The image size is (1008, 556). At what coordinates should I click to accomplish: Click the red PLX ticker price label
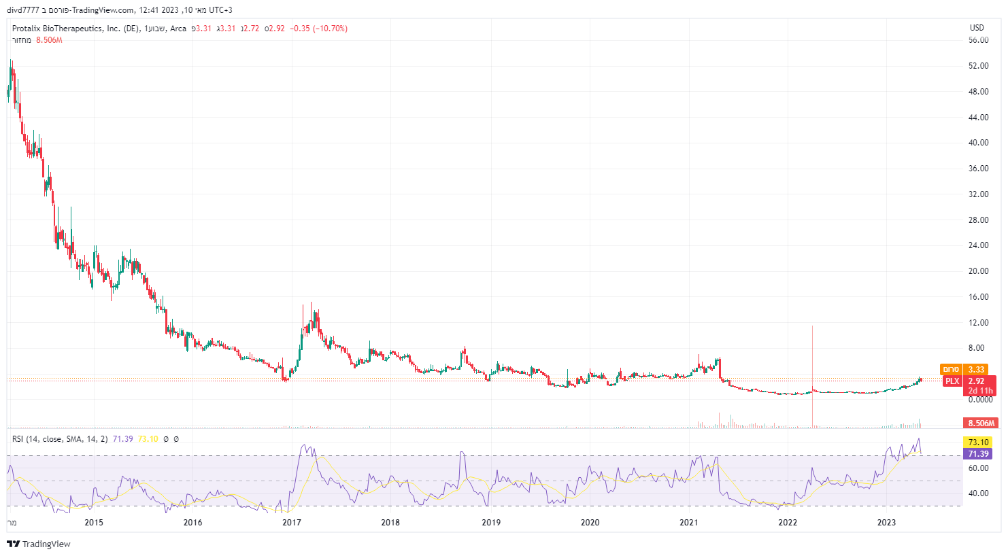(952, 381)
